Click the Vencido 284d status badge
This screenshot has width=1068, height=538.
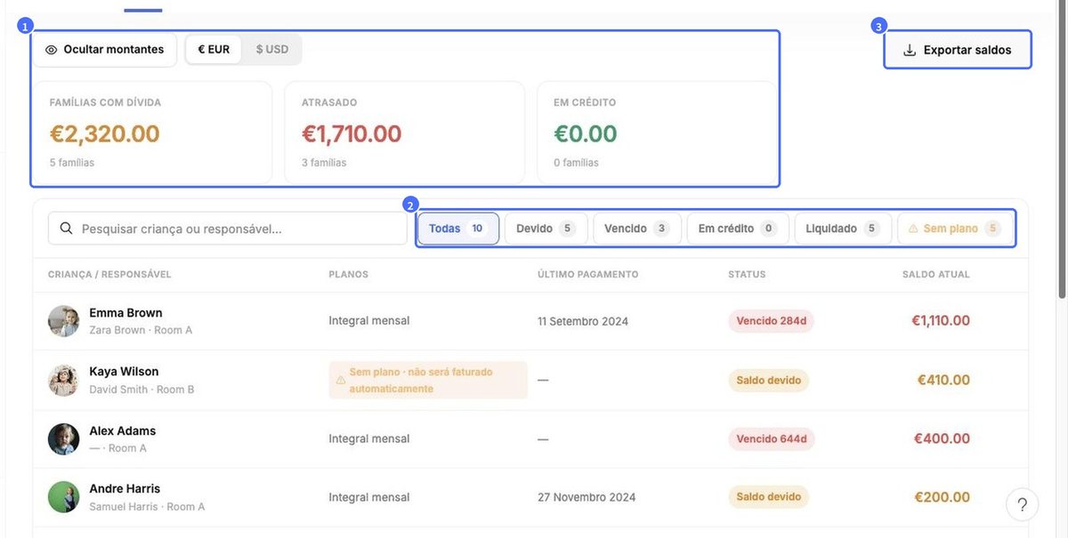point(772,321)
